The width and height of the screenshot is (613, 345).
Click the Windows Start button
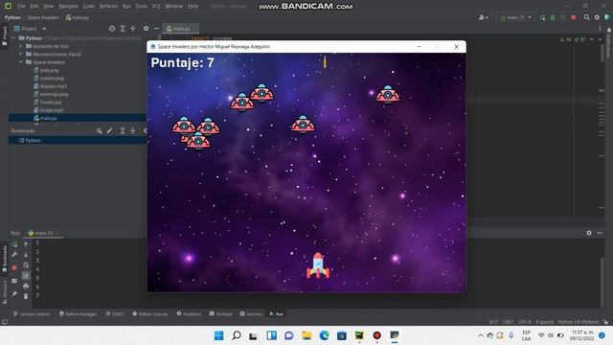click(219, 335)
